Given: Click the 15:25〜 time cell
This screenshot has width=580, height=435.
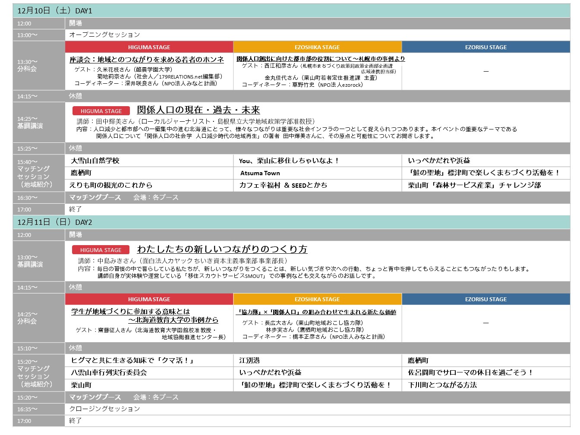Looking at the screenshot, I should pos(39,148).
